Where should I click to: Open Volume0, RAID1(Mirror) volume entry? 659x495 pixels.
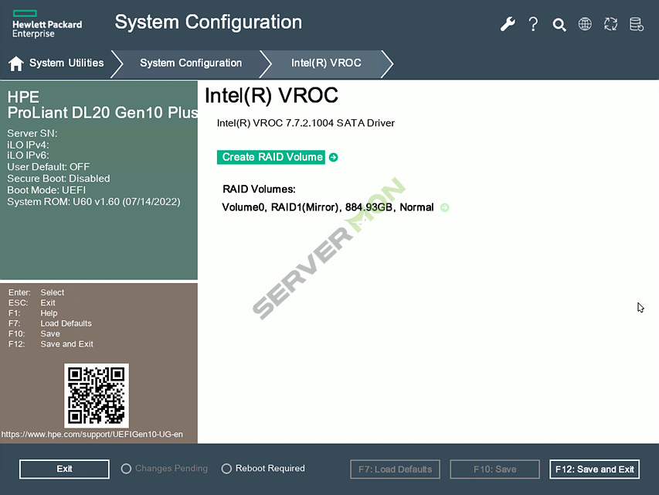(x=328, y=207)
